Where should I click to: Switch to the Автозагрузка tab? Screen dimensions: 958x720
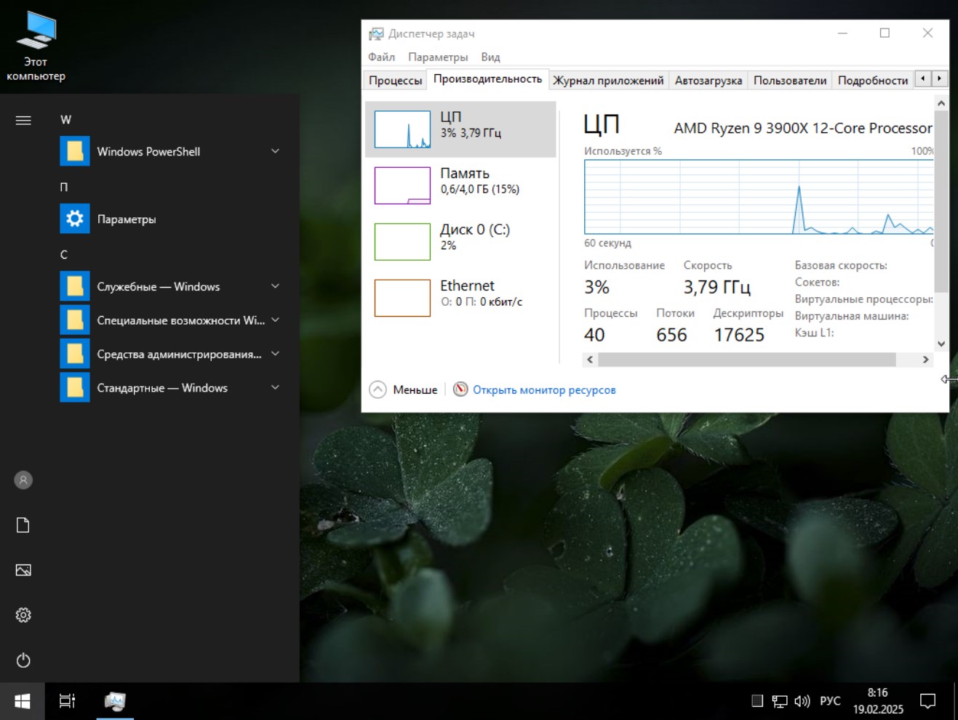[708, 81]
